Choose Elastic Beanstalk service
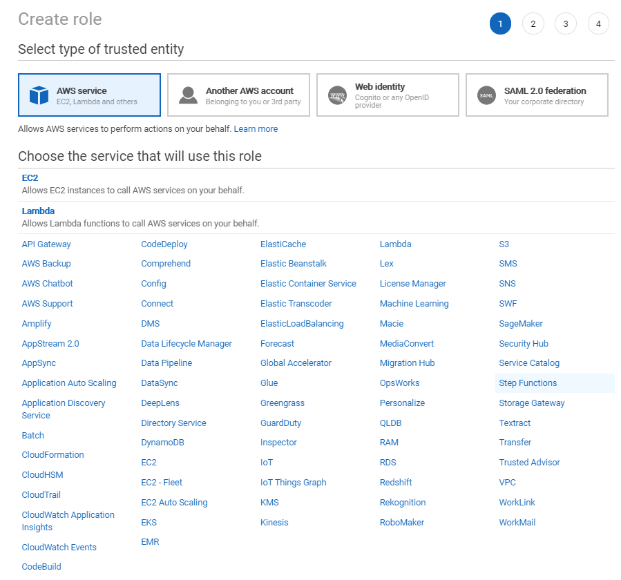621x580 pixels. (x=294, y=264)
